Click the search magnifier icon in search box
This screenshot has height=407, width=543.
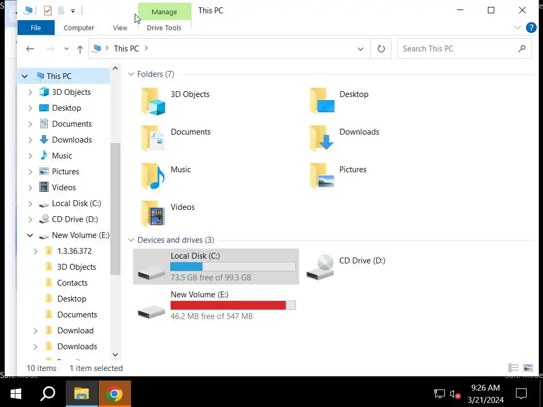522,49
